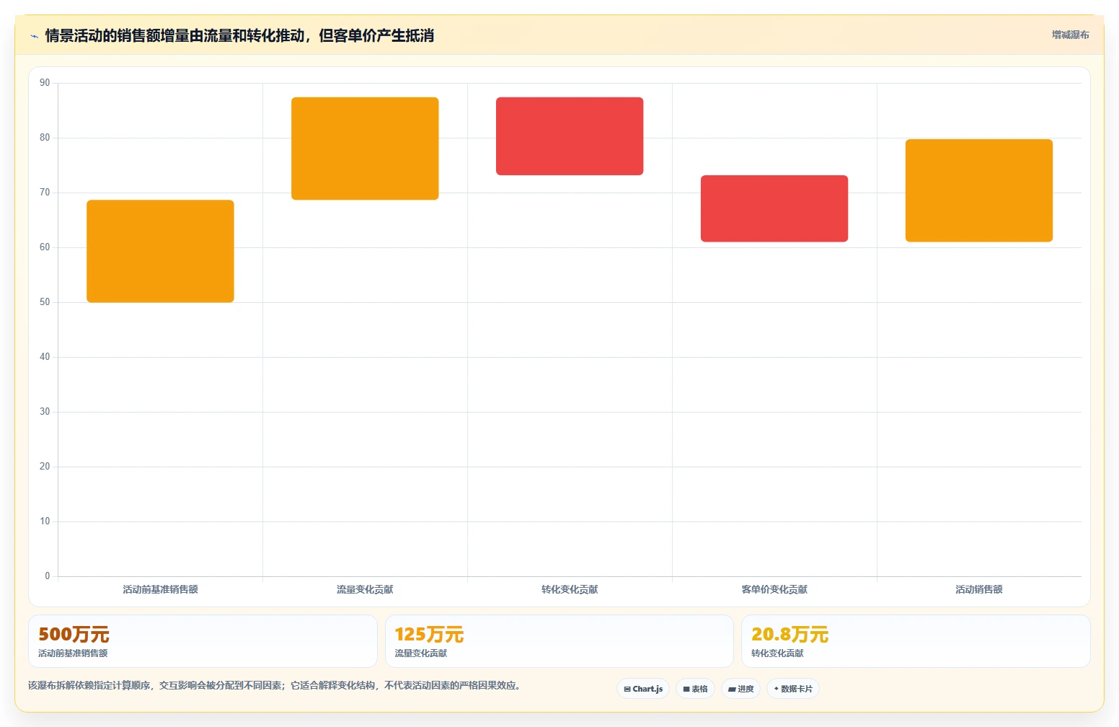Click the x-axis label 转化变化贡献
Viewport: 1119px width, 727px height.
point(570,589)
